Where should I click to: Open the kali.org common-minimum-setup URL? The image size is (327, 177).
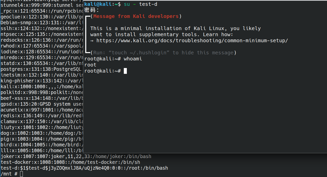coord(192,40)
